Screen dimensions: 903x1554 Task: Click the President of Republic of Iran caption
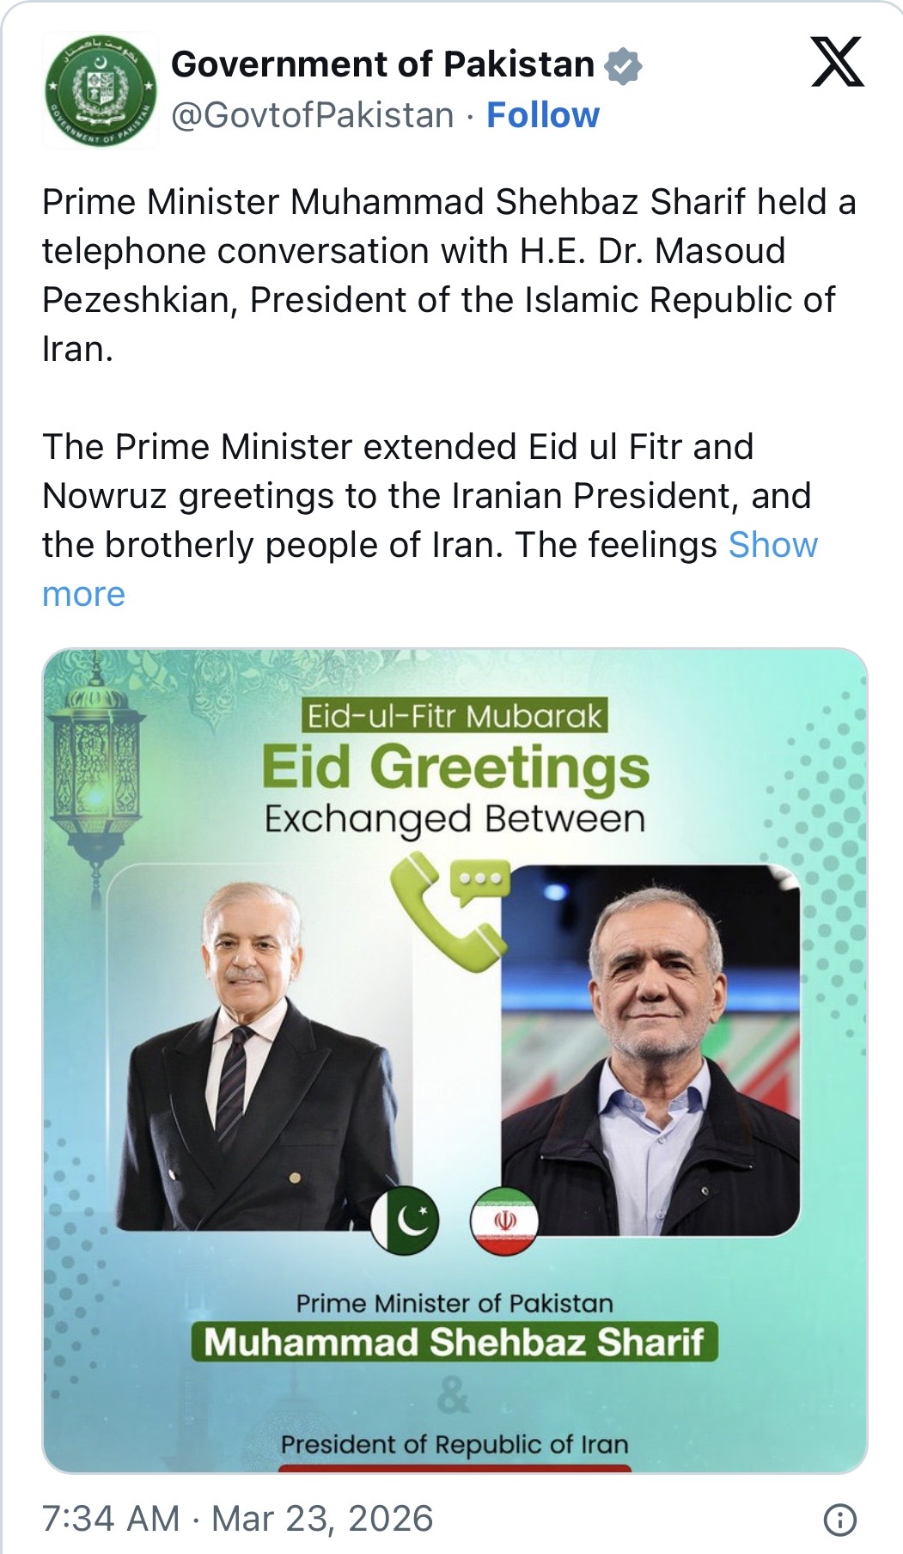[455, 1444]
